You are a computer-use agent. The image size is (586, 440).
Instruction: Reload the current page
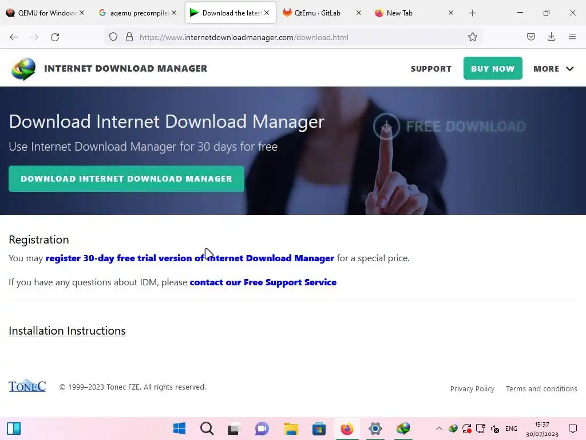point(55,37)
